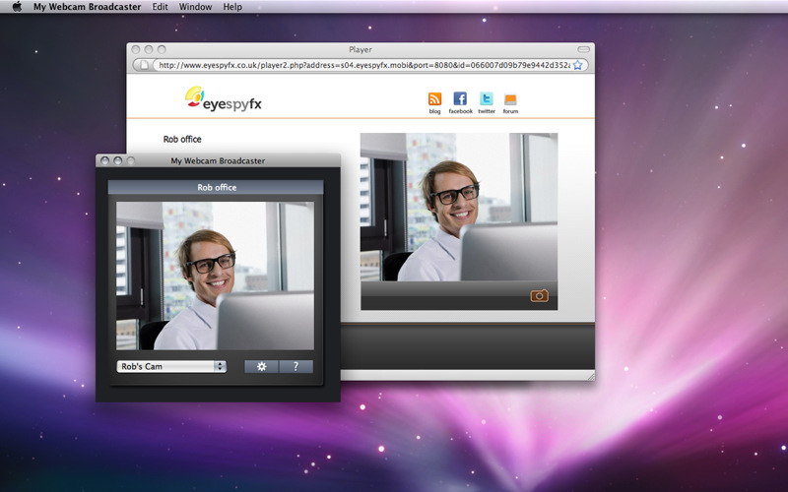Click the webcam preview in Broadcaster window
Viewport: 788px width, 492px height.
click(215, 277)
